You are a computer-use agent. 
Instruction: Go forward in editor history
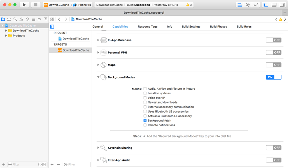pos(66,19)
